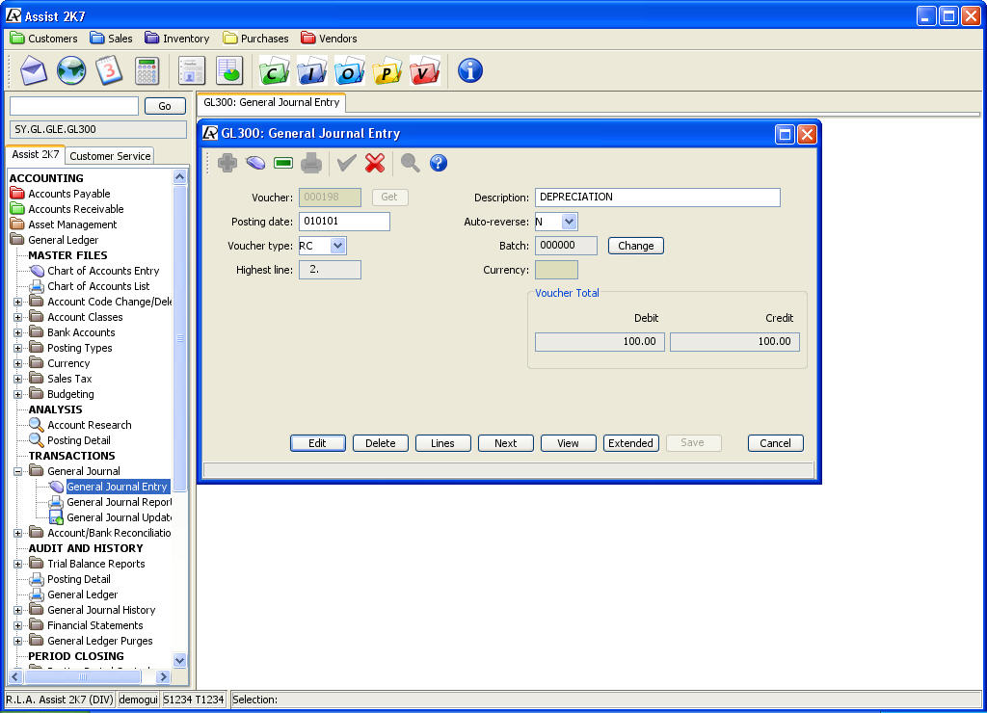987x713 pixels.
Task: Open the calendar icon showing 3
Action: point(109,70)
